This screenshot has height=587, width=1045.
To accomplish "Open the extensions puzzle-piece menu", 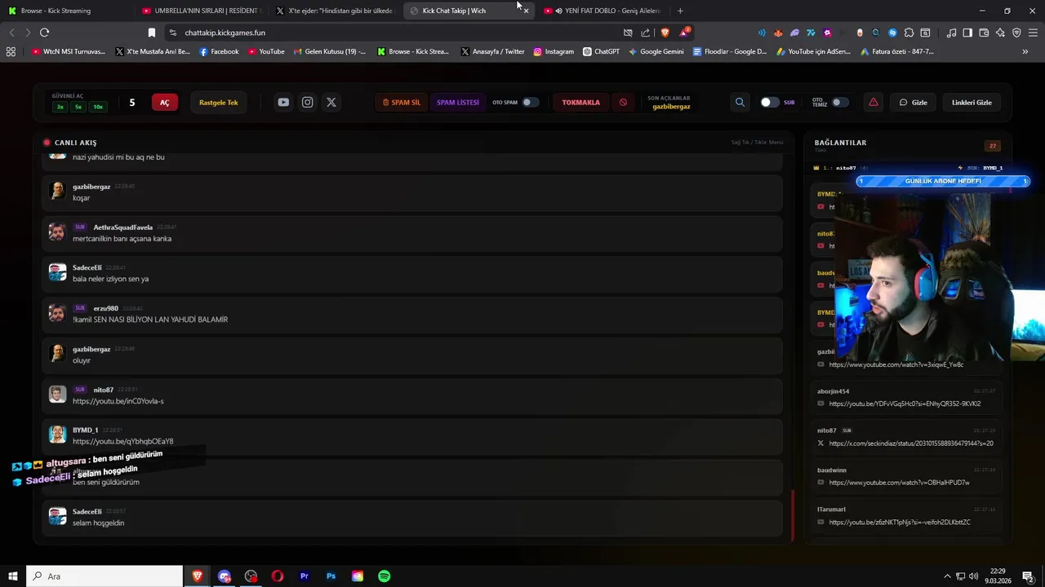I will [909, 33].
